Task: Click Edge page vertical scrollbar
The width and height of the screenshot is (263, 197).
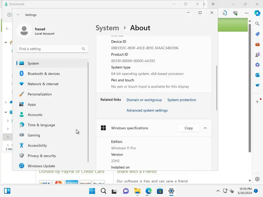Action: coord(250,88)
